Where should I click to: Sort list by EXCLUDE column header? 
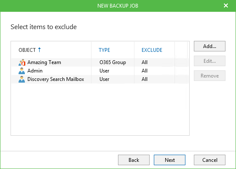[x=152, y=50]
